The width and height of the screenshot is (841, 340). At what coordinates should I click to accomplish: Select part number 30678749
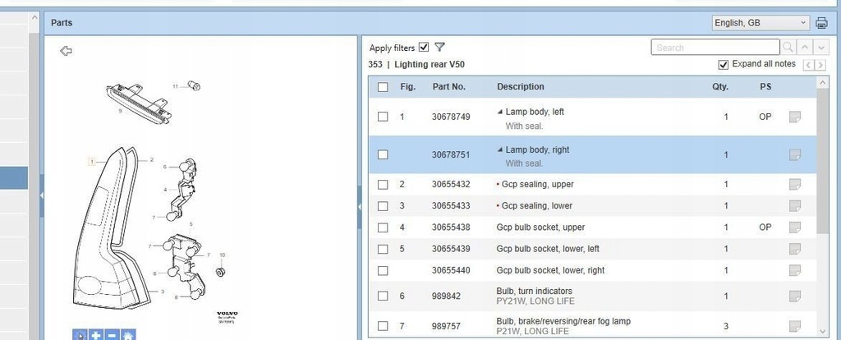[451, 117]
